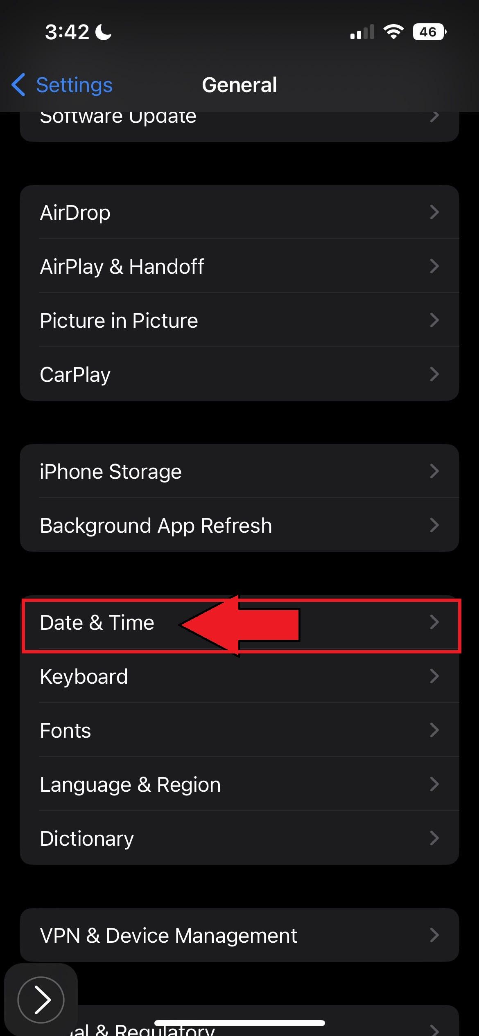Screen dimensions: 479x1036
Task: Expand the VPN & Device Management chevron
Action: click(x=435, y=935)
